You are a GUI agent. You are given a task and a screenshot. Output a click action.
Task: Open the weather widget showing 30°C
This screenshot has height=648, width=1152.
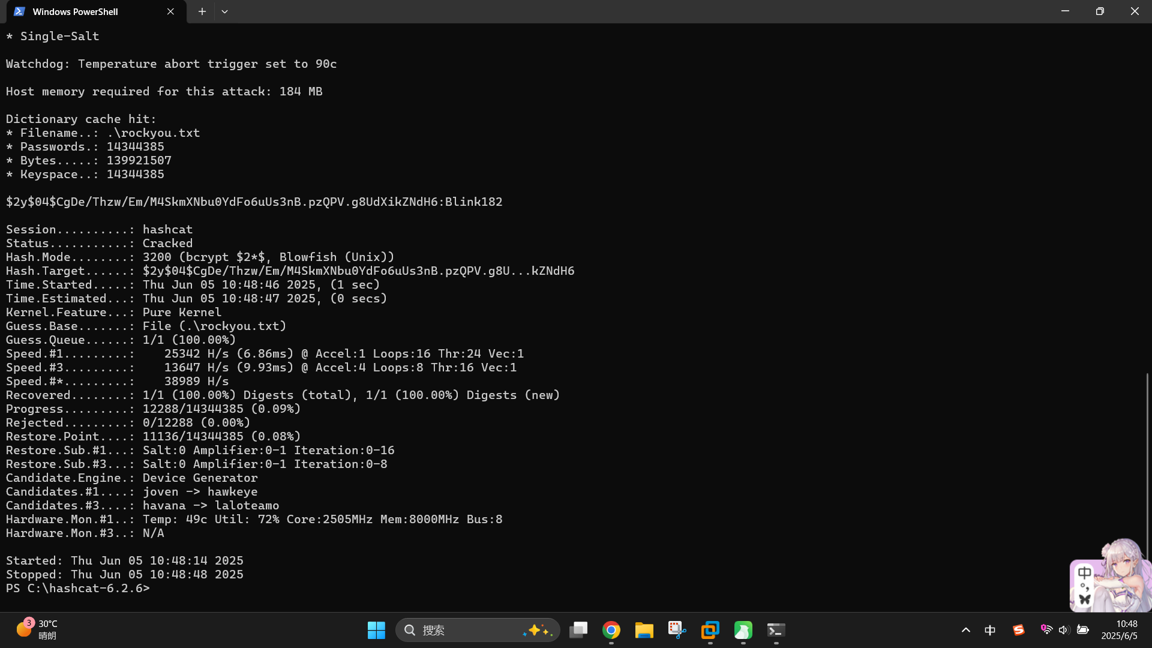(x=37, y=630)
